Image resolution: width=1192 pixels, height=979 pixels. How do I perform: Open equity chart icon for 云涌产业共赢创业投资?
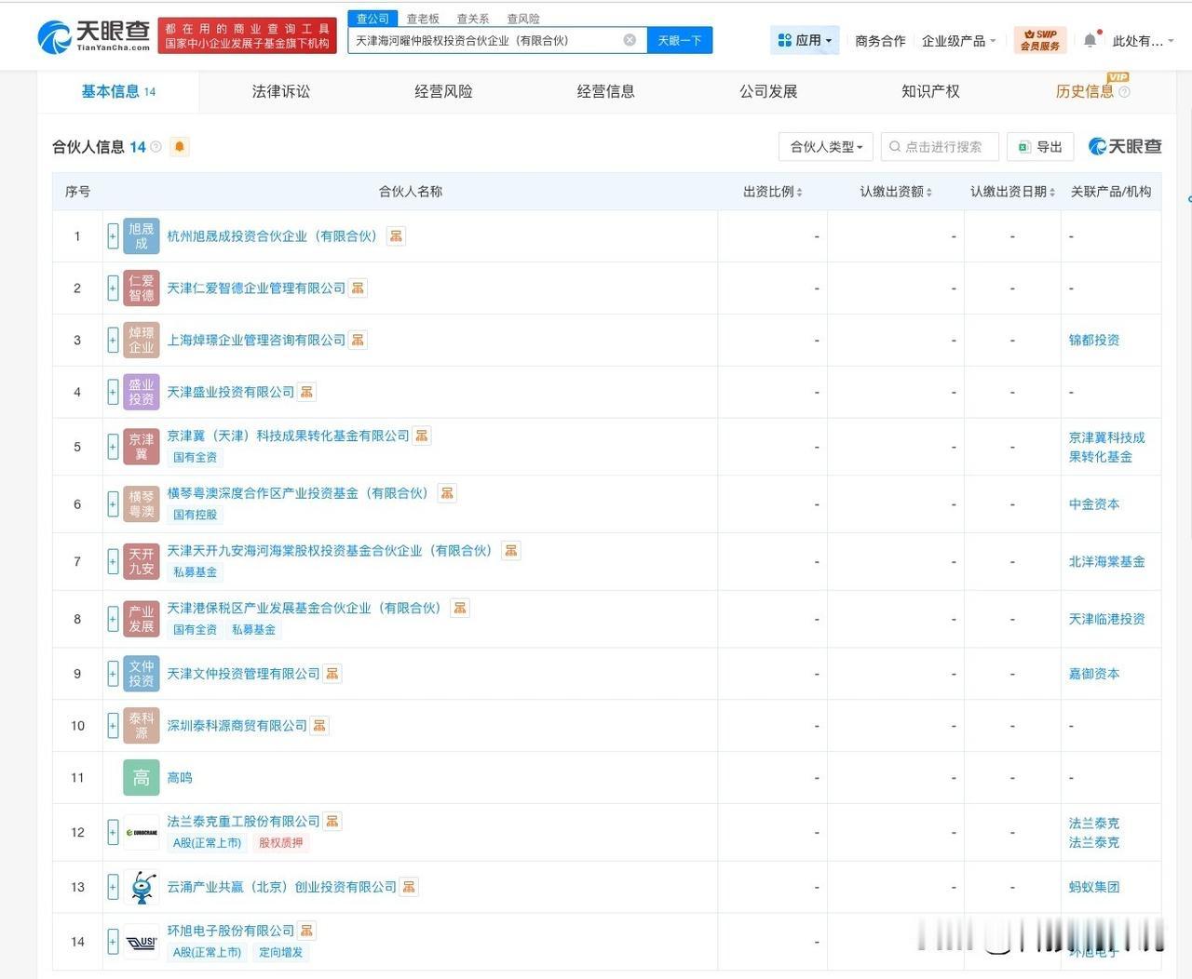409,888
